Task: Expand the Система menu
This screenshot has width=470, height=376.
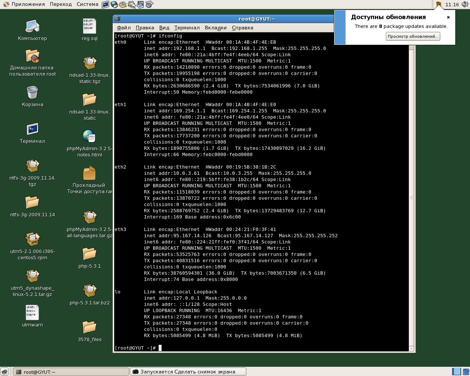Action: pos(87,4)
